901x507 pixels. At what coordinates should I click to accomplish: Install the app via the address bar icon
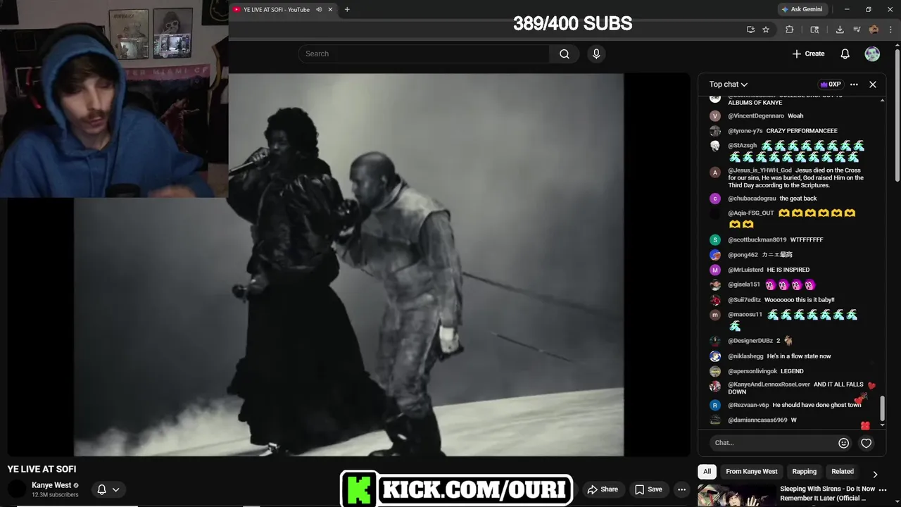(x=750, y=30)
